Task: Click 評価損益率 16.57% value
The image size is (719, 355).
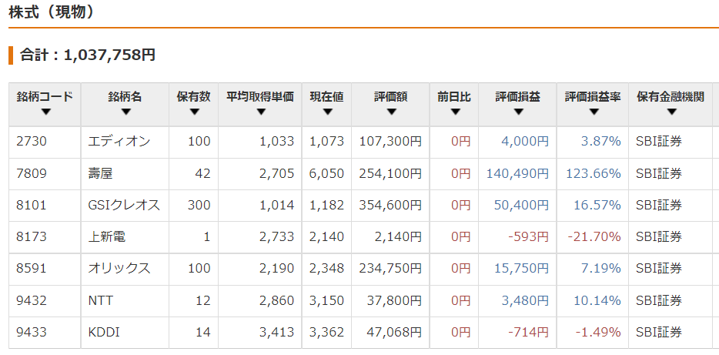Action: (x=597, y=205)
